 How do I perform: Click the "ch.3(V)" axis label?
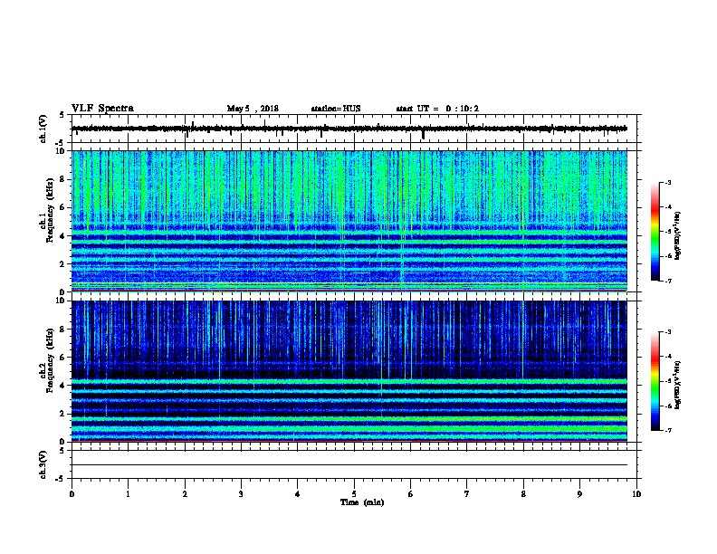(43, 465)
